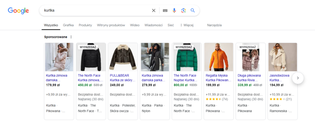Click the 'Skóra owcza' attribute text
This screenshot has height=126, width=315.
click(120, 111)
